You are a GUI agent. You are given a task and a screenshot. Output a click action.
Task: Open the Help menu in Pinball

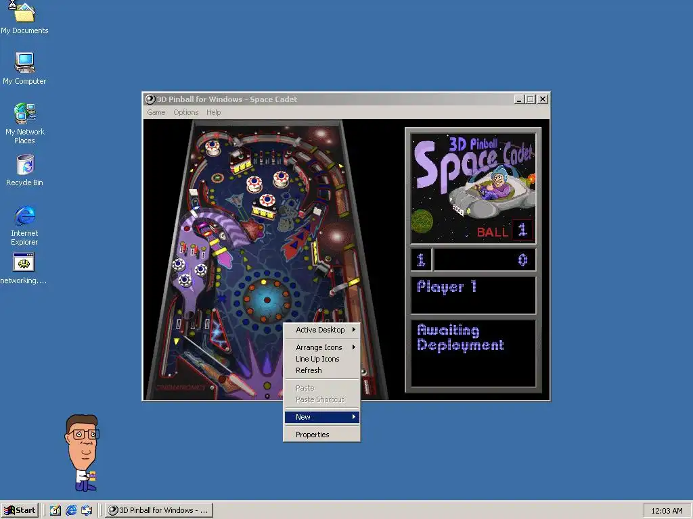coord(213,113)
